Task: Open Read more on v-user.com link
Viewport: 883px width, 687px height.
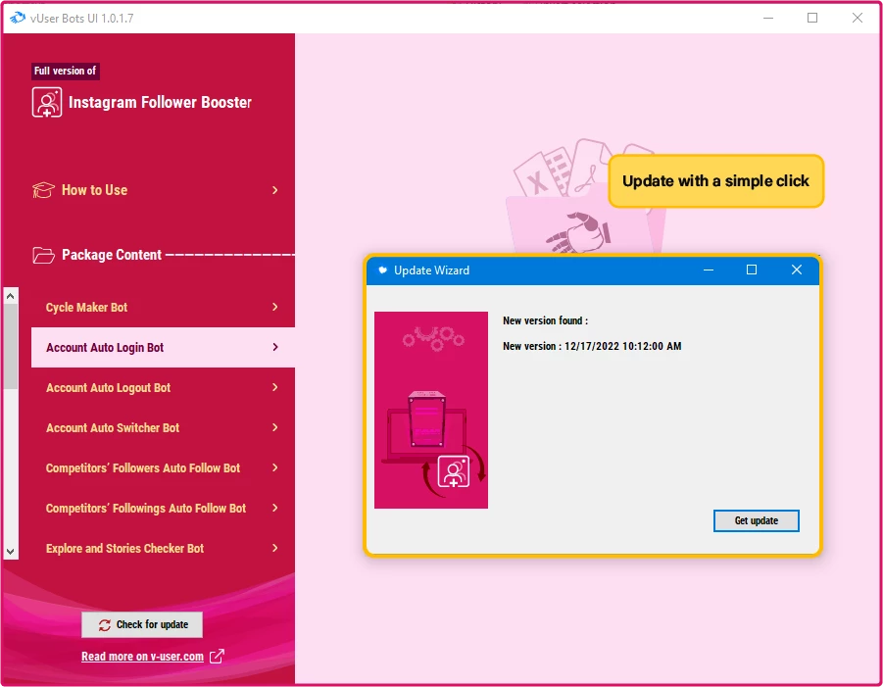Action: [142, 657]
